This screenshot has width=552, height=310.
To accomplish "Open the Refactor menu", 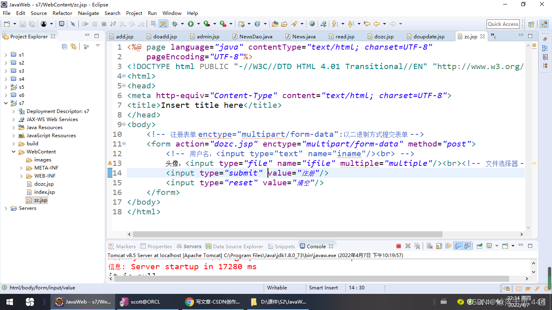I will (62, 13).
